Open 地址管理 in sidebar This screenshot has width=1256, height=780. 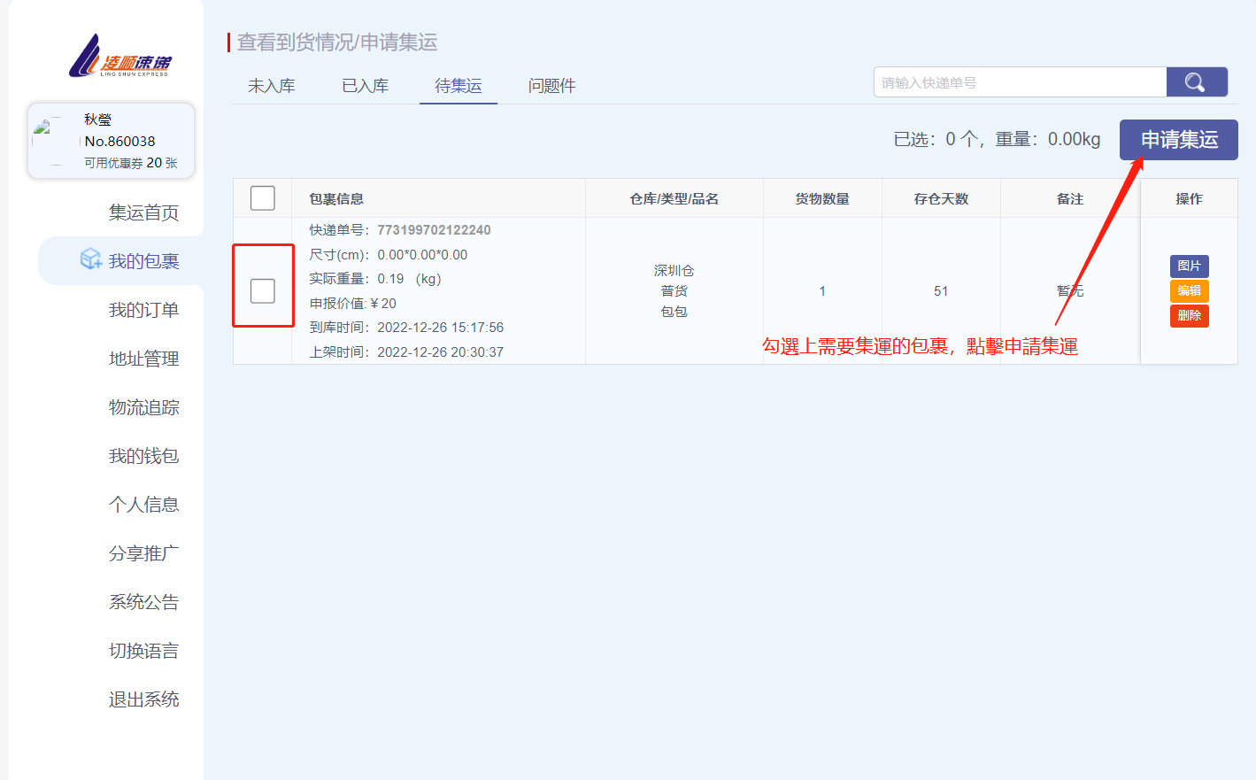coord(144,359)
